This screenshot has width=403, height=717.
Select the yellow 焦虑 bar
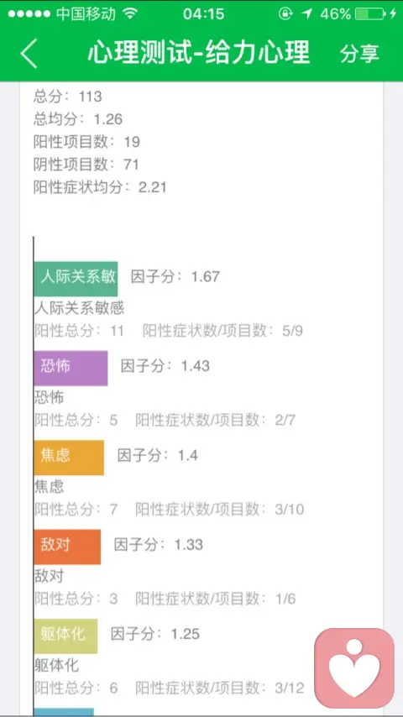tap(69, 458)
